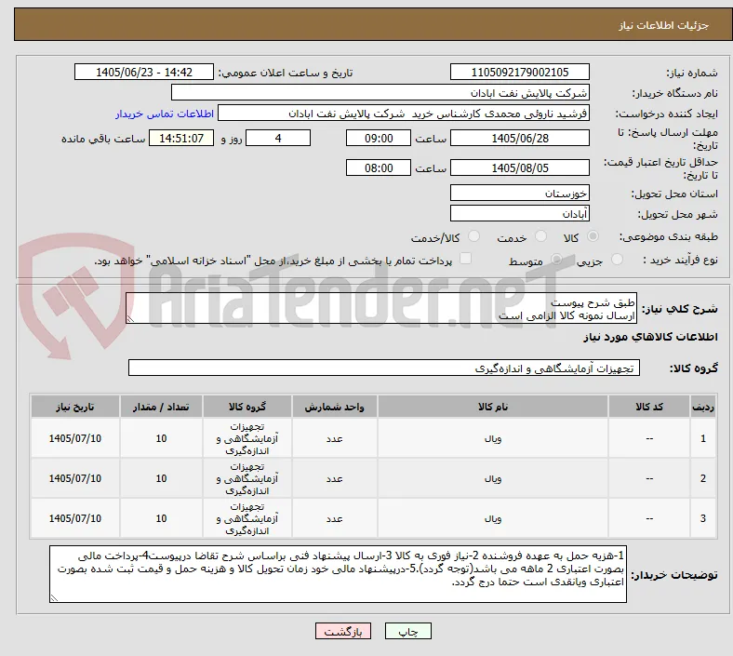The image size is (733, 656).
Task: Click the واحد شمارش column header
Action: [334, 407]
